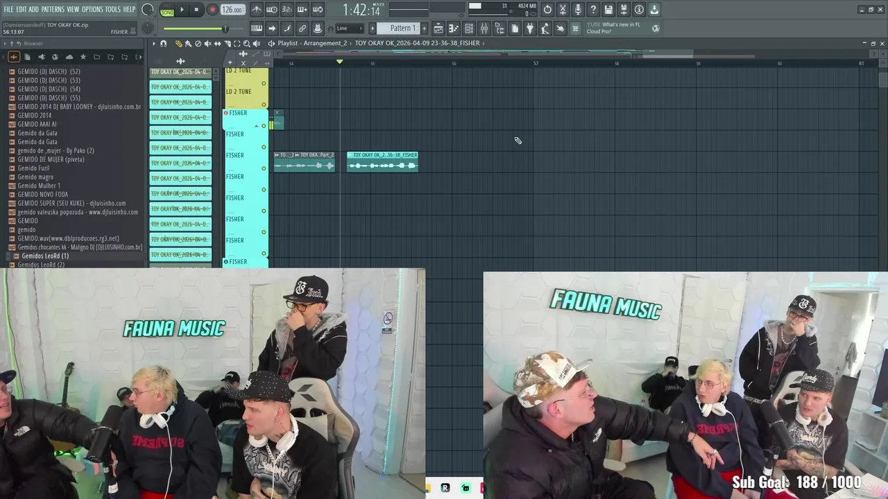This screenshot has height=499, width=888.
Task: Select the Paint brush tool in playlist toolbar
Action: point(188,44)
